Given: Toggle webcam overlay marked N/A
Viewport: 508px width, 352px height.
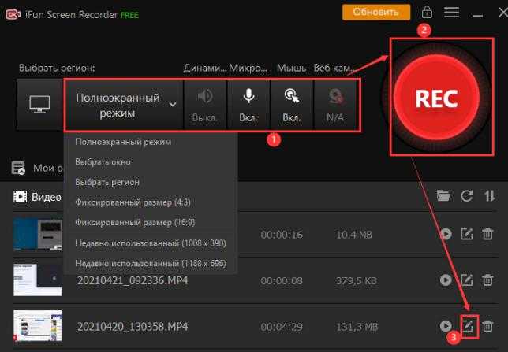Looking at the screenshot, I should pos(335,105).
